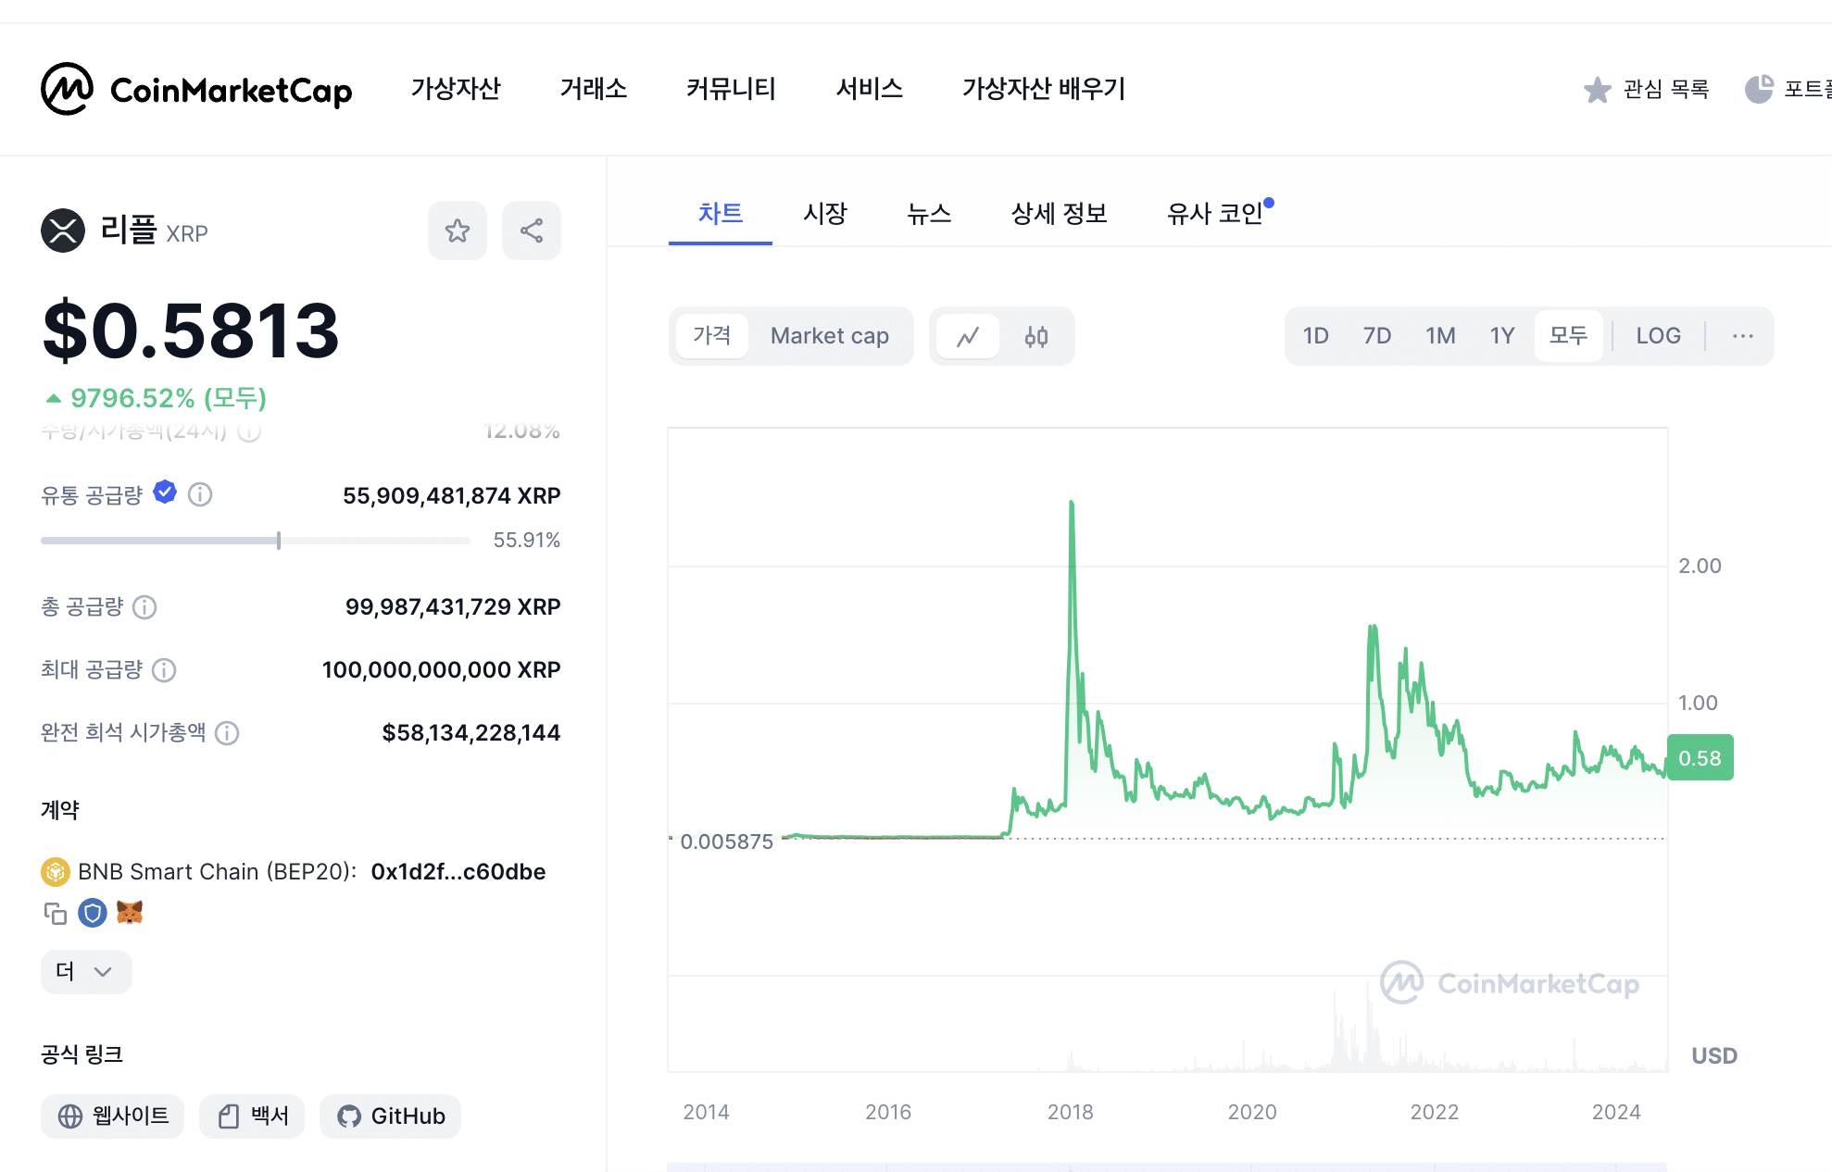This screenshot has height=1172, width=1832.
Task: Copy the BNB Smart Chain contract address
Action: coord(56,914)
